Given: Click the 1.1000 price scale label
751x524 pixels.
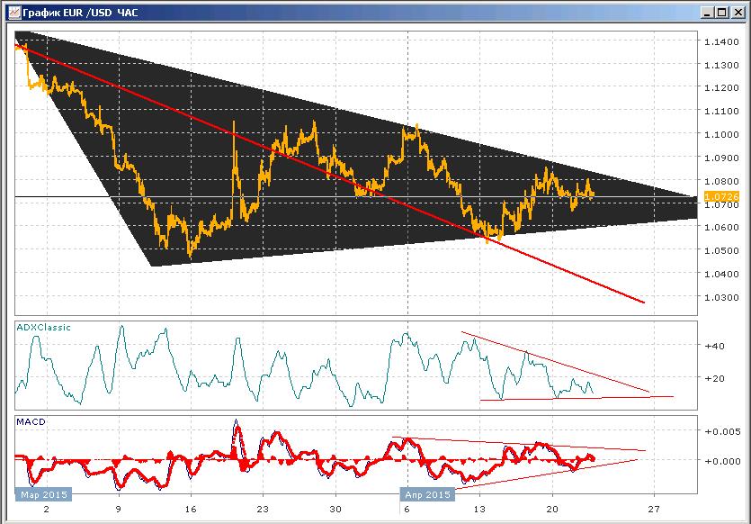Looking at the screenshot, I should [721, 135].
